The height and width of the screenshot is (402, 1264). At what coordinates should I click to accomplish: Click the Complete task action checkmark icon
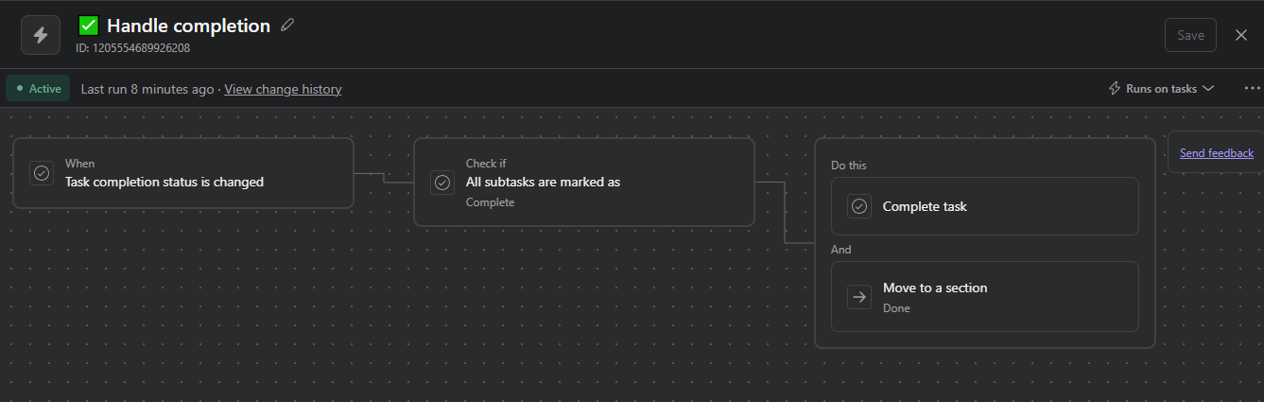pyautogui.click(x=858, y=206)
